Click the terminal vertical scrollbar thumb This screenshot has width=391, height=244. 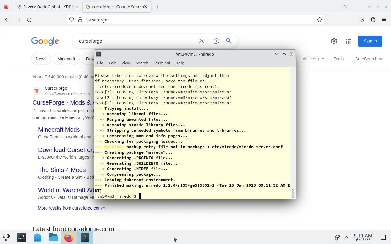[294, 193]
